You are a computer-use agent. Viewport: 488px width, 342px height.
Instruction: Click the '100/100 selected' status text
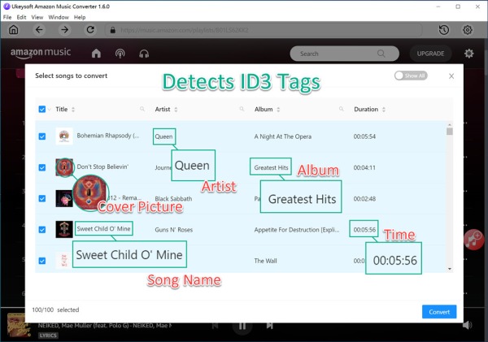(x=55, y=310)
